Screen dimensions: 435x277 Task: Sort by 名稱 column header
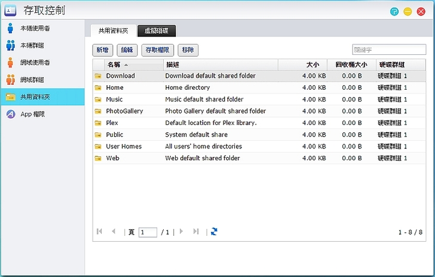tap(114, 64)
